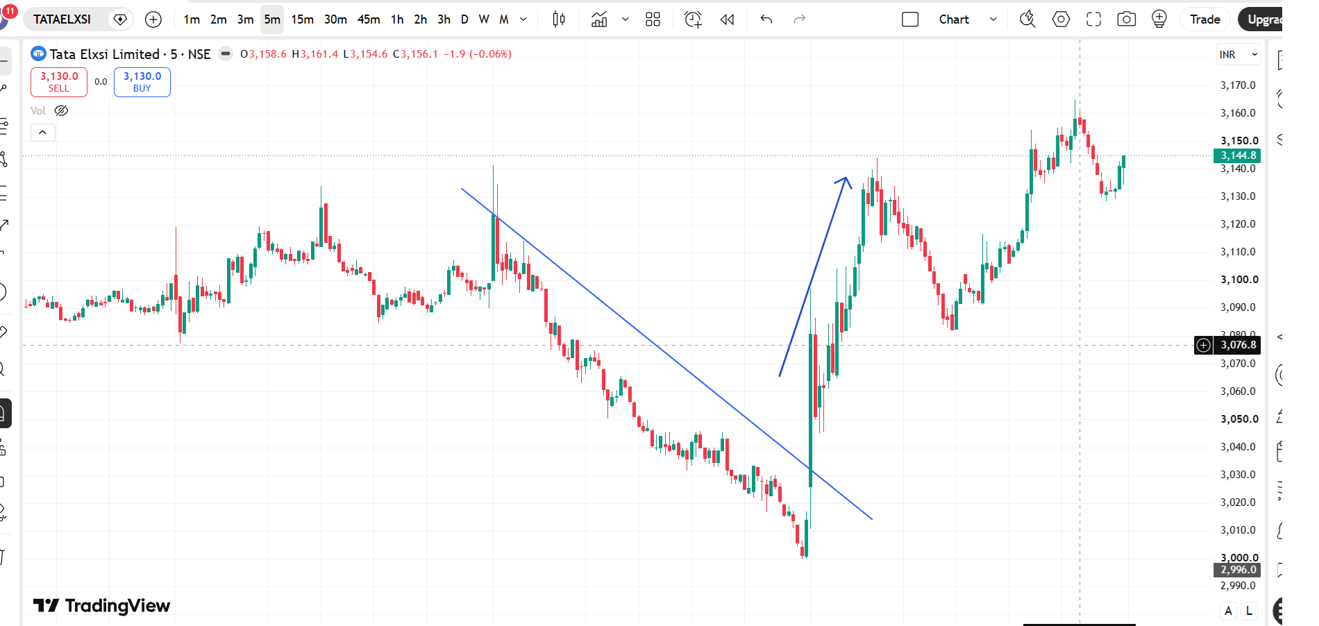Publish idea with the lightbulb icon
Screen dimensions: 1319x626
point(1159,19)
